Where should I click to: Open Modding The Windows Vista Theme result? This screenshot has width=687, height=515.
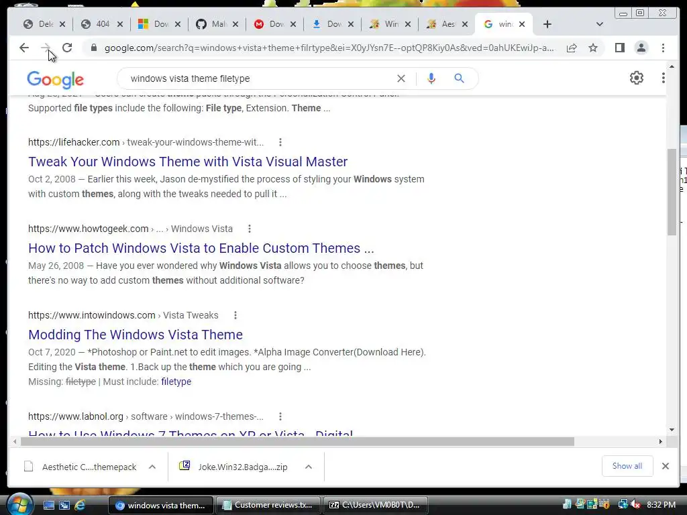click(136, 335)
